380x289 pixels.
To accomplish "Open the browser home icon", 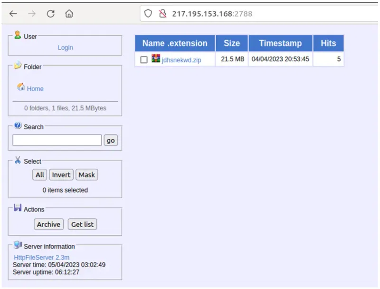I will tap(69, 14).
